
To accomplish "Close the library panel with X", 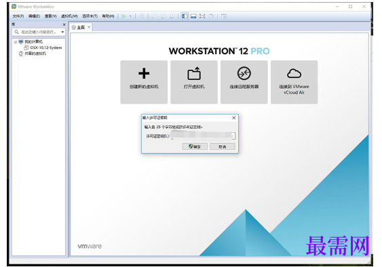I will 64,24.
